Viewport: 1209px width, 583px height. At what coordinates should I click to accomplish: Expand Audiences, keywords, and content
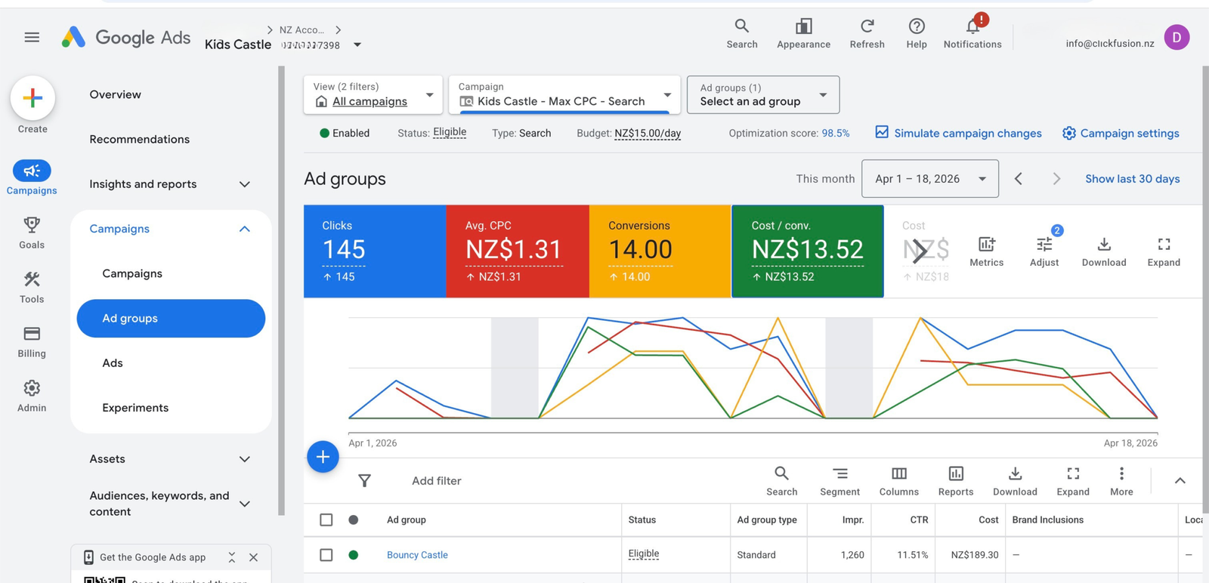pos(244,504)
